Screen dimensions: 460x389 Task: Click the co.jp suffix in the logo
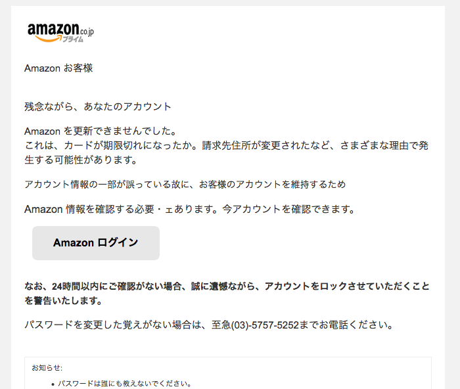tap(87, 32)
